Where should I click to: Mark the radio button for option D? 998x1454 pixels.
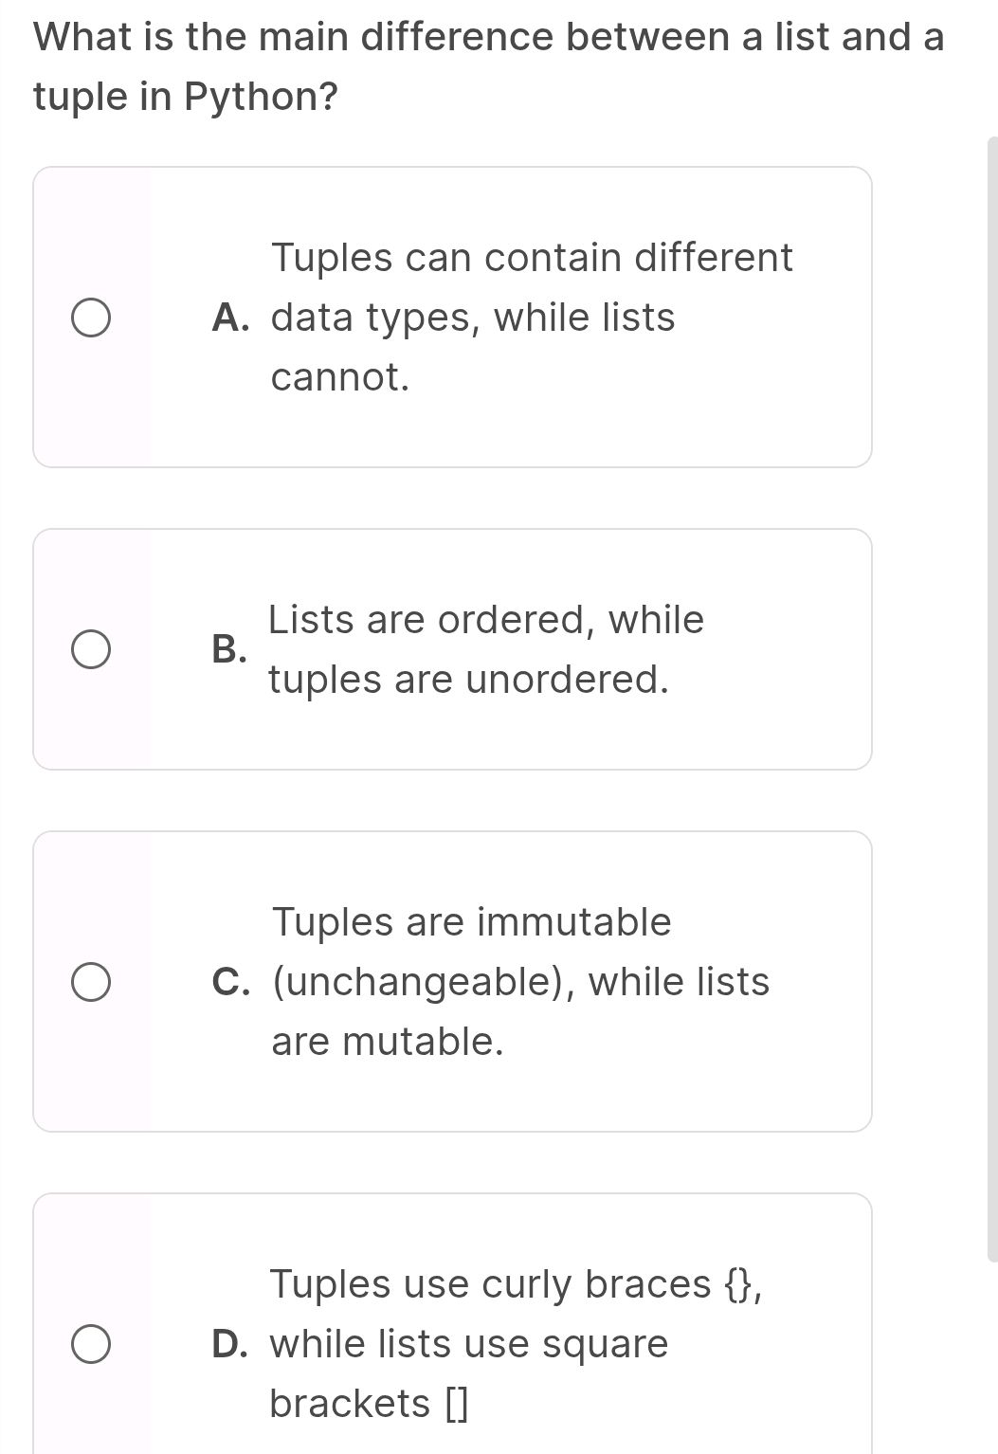tap(90, 1345)
